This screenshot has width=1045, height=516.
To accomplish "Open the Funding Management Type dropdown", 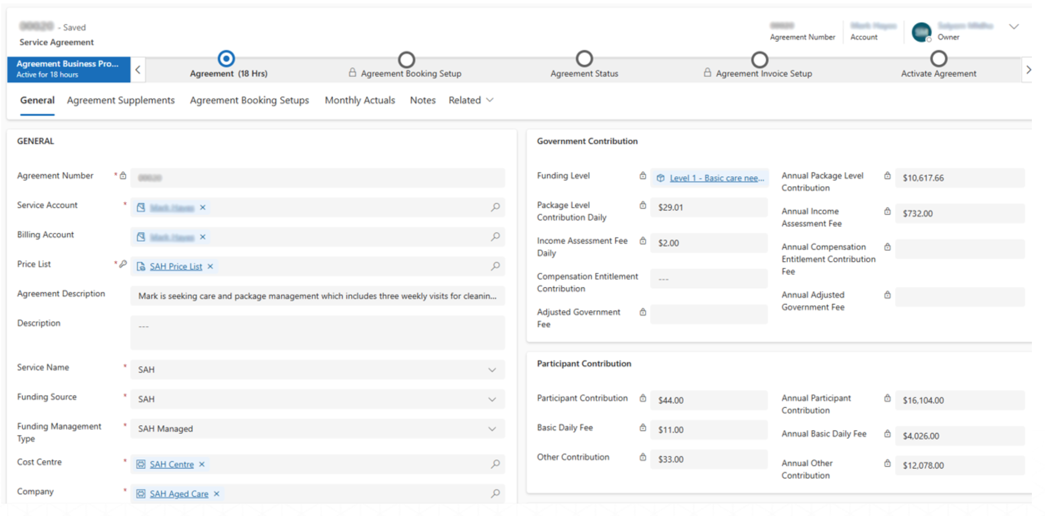I will (x=492, y=429).
